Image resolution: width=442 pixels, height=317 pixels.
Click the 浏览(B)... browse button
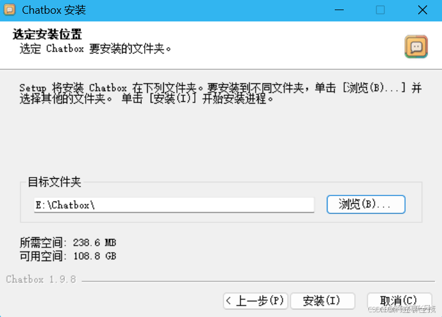366,204
